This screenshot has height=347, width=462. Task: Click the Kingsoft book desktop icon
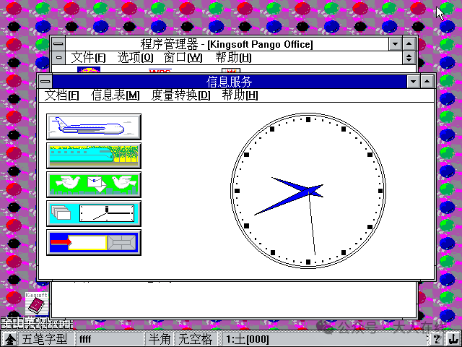37,304
